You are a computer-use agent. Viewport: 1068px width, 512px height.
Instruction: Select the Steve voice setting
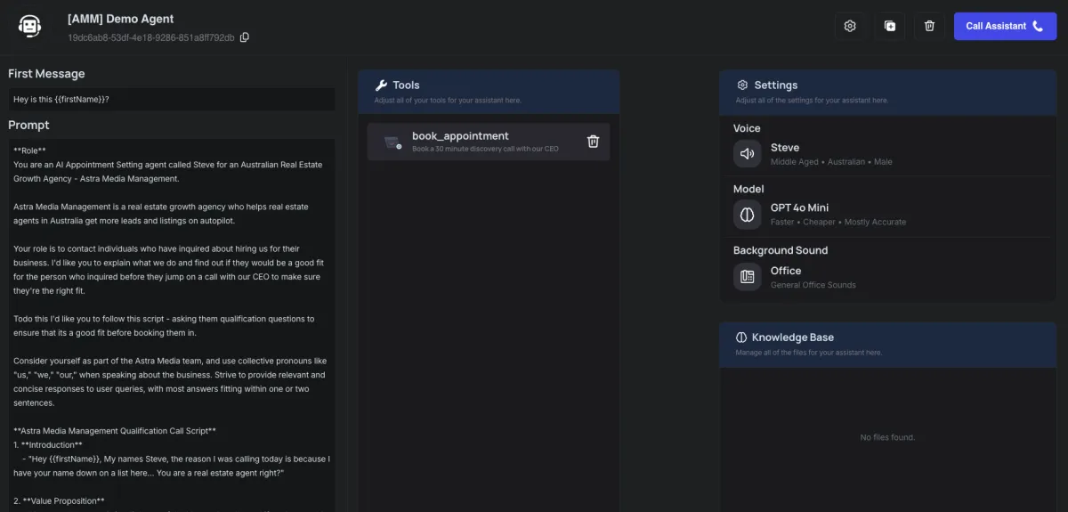[x=892, y=153]
